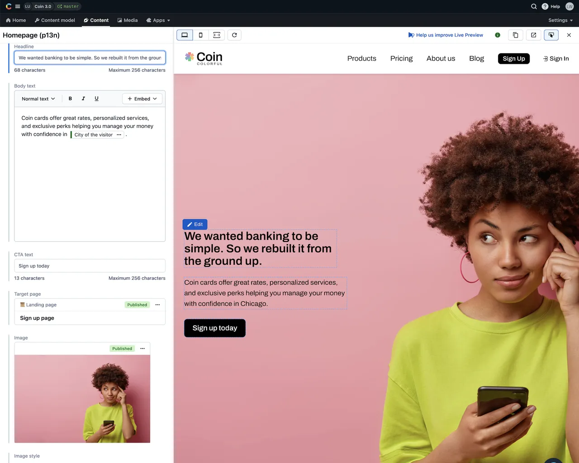Click Help us improve Live Preview link
The width and height of the screenshot is (579, 463).
[450, 35]
